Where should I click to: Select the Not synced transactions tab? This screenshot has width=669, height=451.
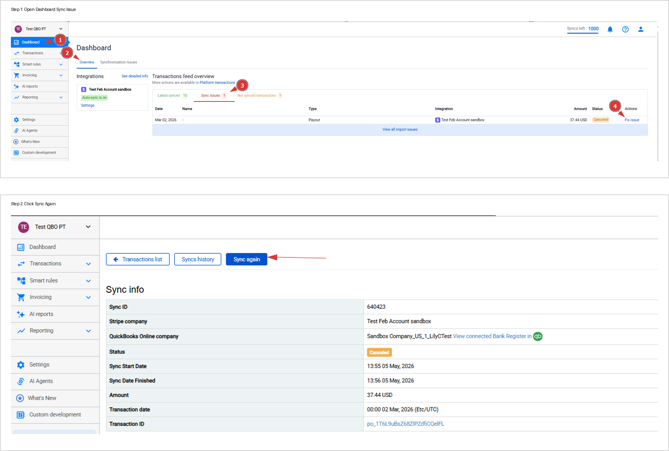(x=260, y=95)
